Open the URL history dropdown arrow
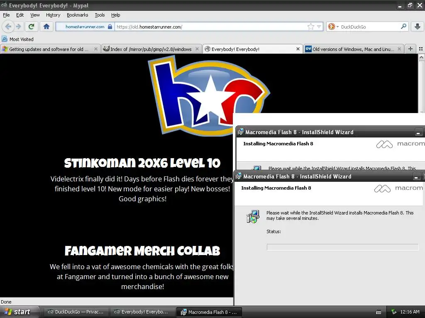 pyautogui.click(x=319, y=26)
